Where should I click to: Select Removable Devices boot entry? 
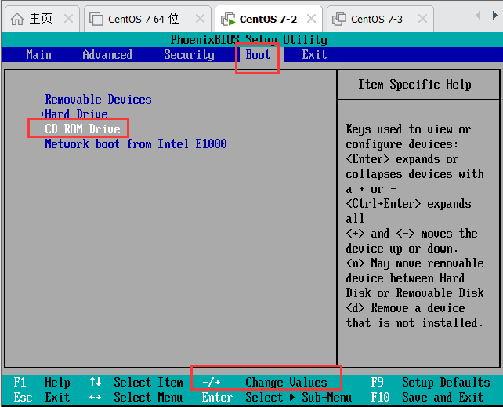click(x=98, y=99)
